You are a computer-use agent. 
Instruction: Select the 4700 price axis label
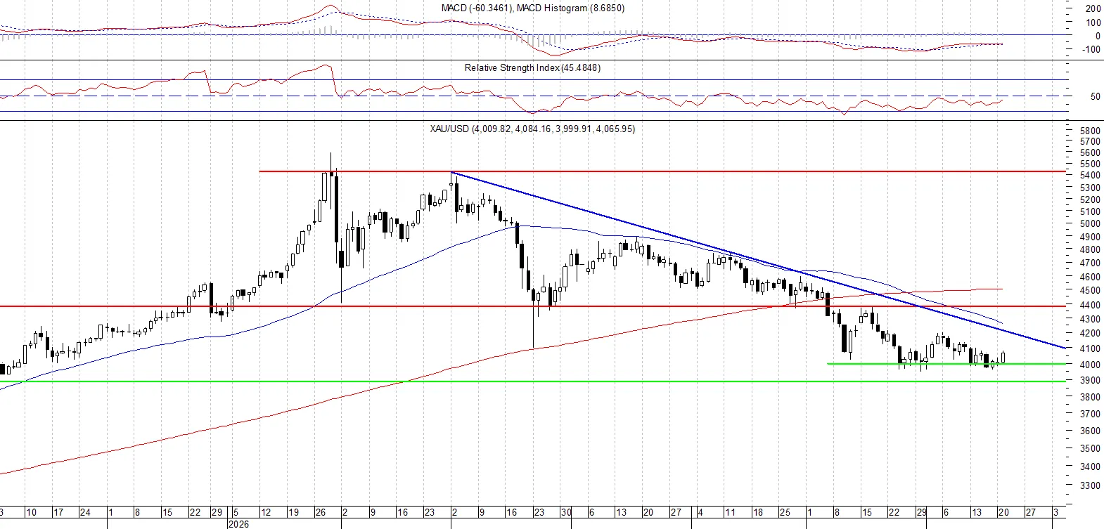[x=1090, y=263]
